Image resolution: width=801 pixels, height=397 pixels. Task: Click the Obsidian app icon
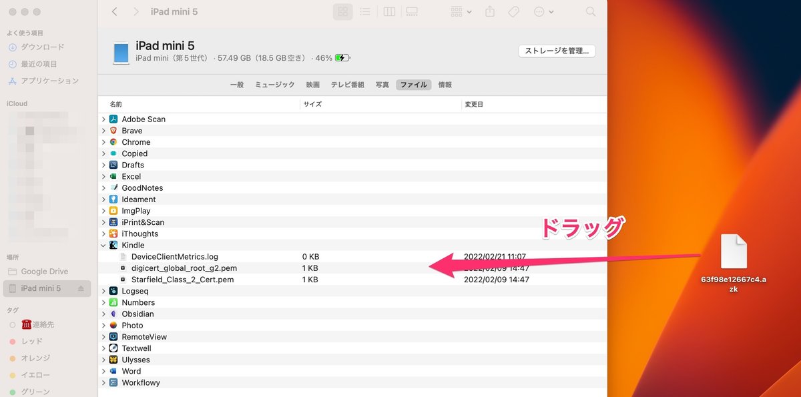pos(113,314)
